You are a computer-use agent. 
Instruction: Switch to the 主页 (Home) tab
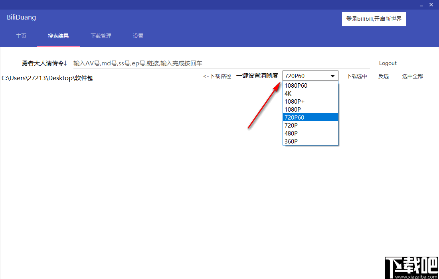tap(21, 36)
